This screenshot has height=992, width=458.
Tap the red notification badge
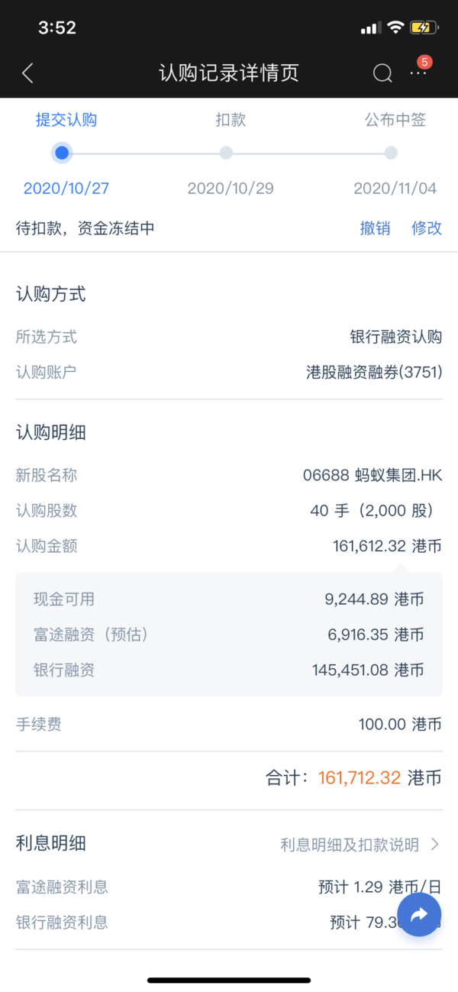pos(424,62)
